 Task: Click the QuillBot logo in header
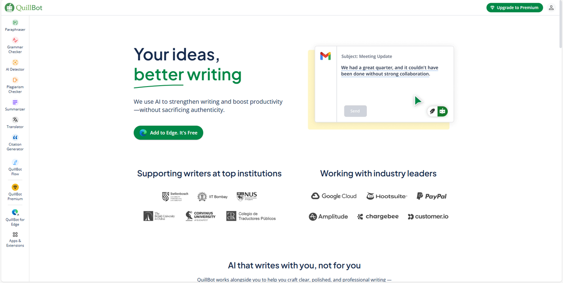pos(24,7)
